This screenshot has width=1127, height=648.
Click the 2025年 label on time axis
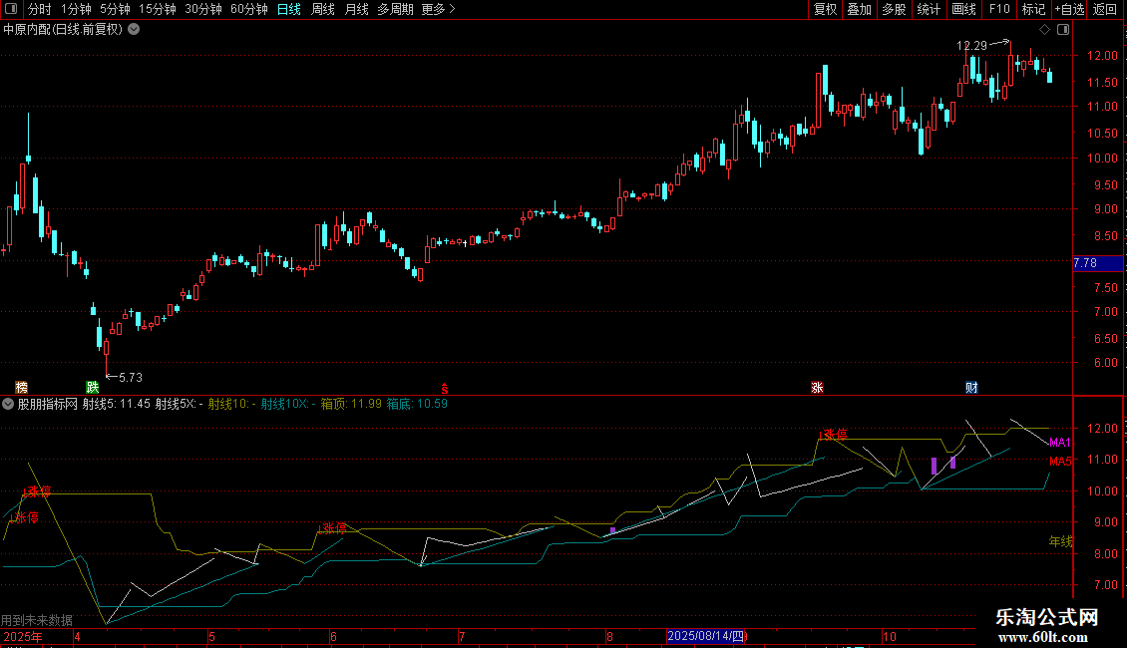(x=23, y=636)
